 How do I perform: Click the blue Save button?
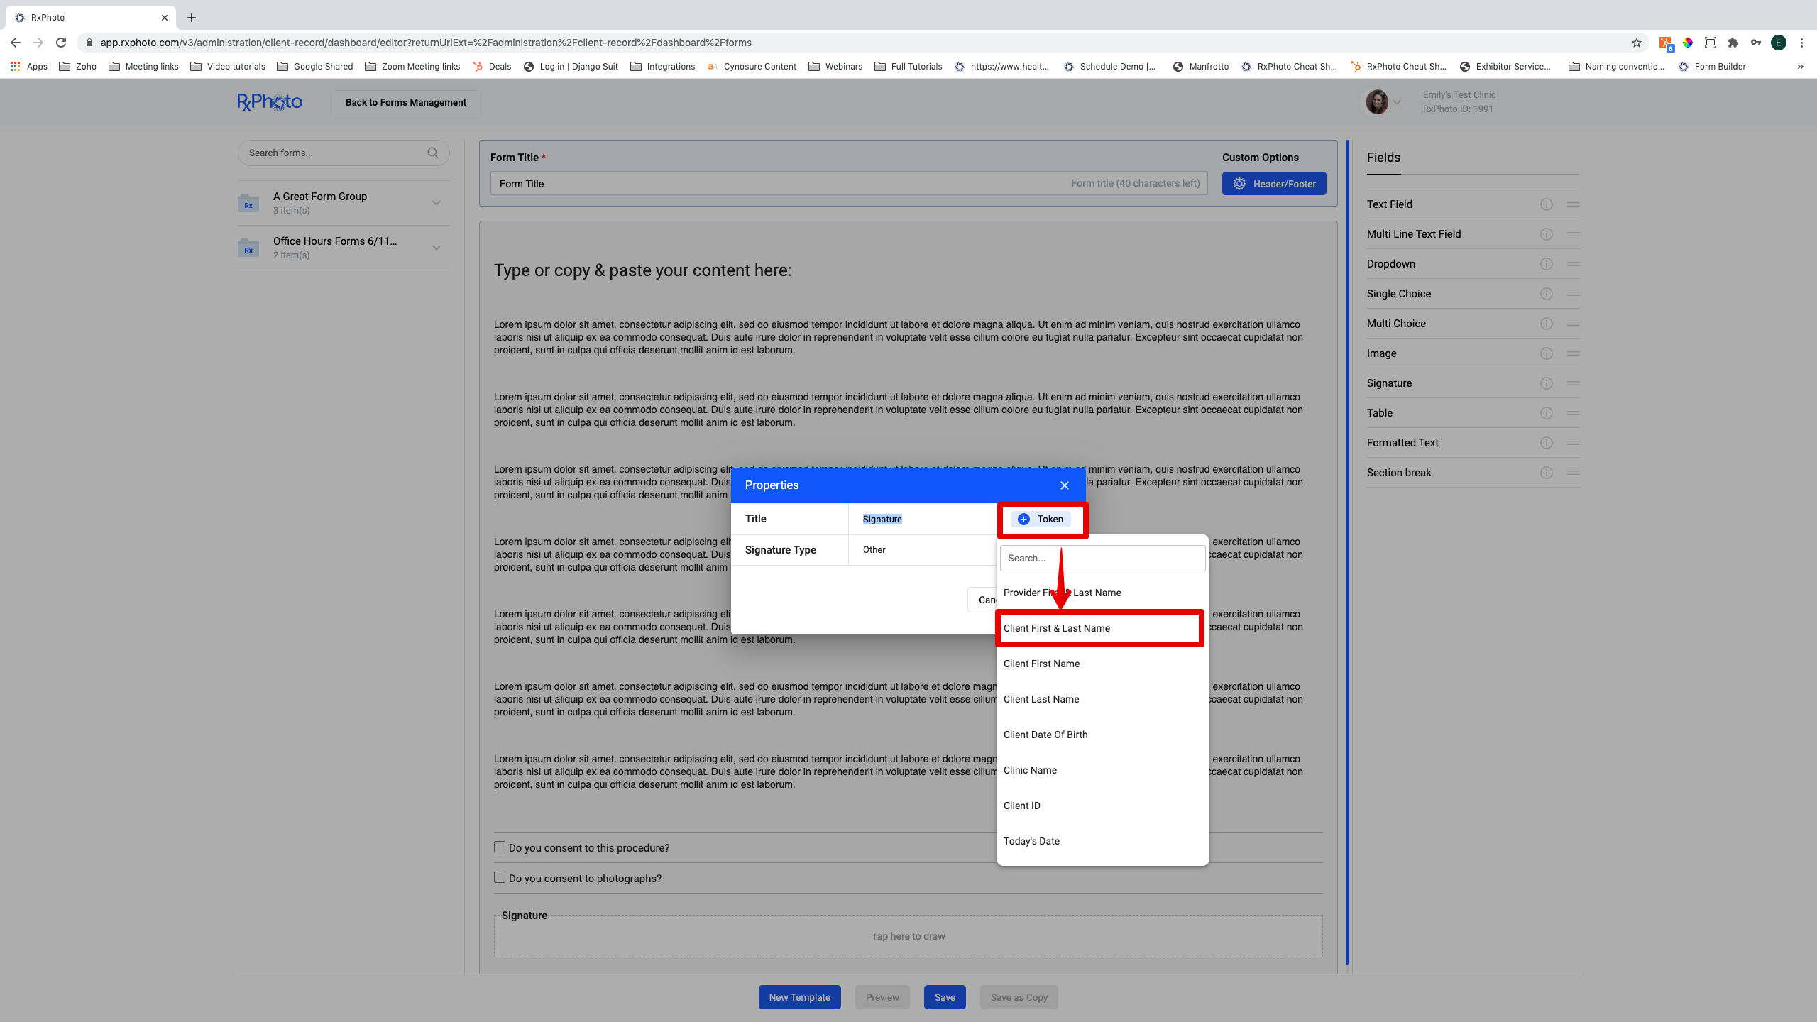coord(944,997)
